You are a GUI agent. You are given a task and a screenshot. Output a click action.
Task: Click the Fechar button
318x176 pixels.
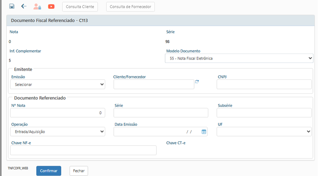tap(79, 171)
